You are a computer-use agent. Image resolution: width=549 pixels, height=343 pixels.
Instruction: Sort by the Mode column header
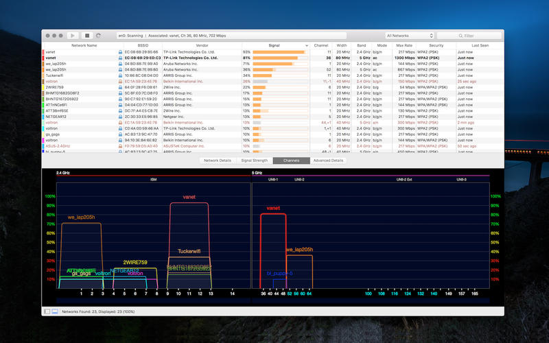point(382,45)
